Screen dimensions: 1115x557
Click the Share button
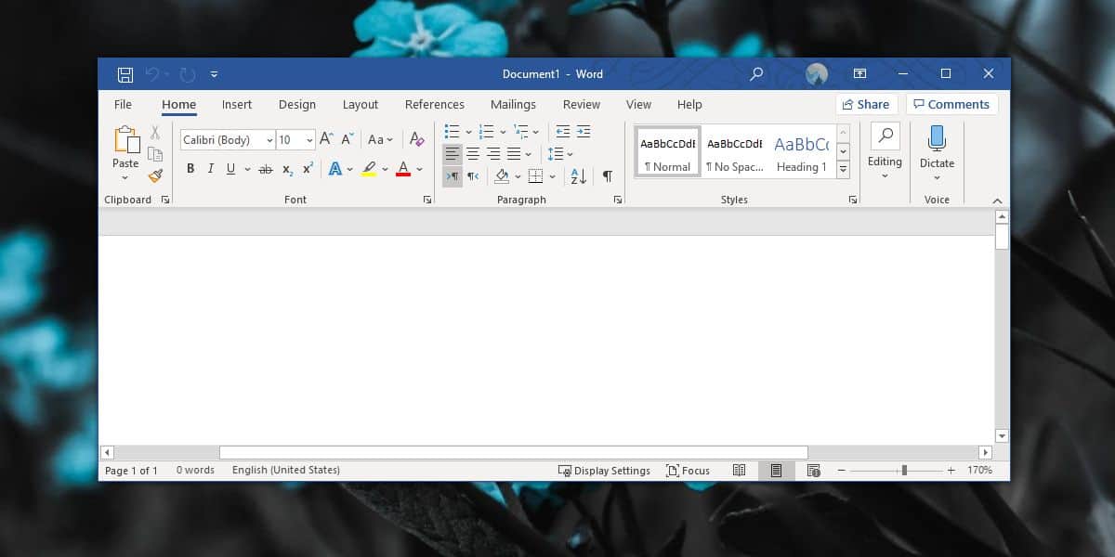pos(866,104)
